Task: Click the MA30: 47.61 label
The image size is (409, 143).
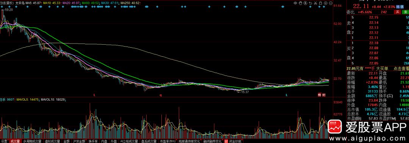Action: point(110,3)
